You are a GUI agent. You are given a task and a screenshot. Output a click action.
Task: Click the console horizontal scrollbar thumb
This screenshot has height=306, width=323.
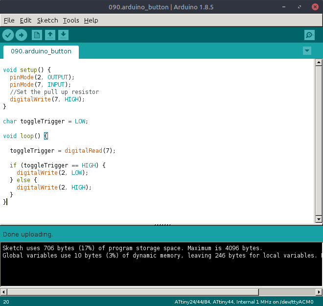point(133,292)
